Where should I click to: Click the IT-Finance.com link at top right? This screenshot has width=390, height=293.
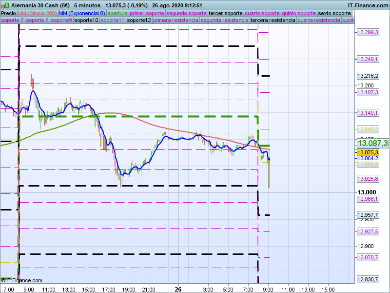tap(368, 5)
